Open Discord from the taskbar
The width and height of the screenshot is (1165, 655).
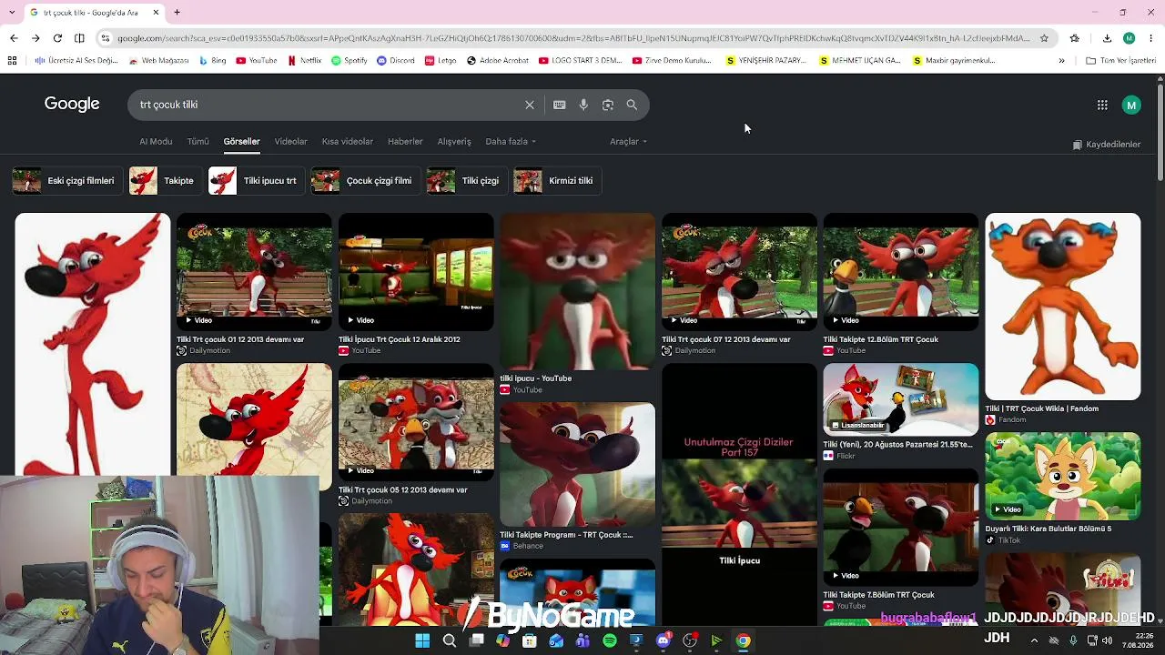(664, 640)
